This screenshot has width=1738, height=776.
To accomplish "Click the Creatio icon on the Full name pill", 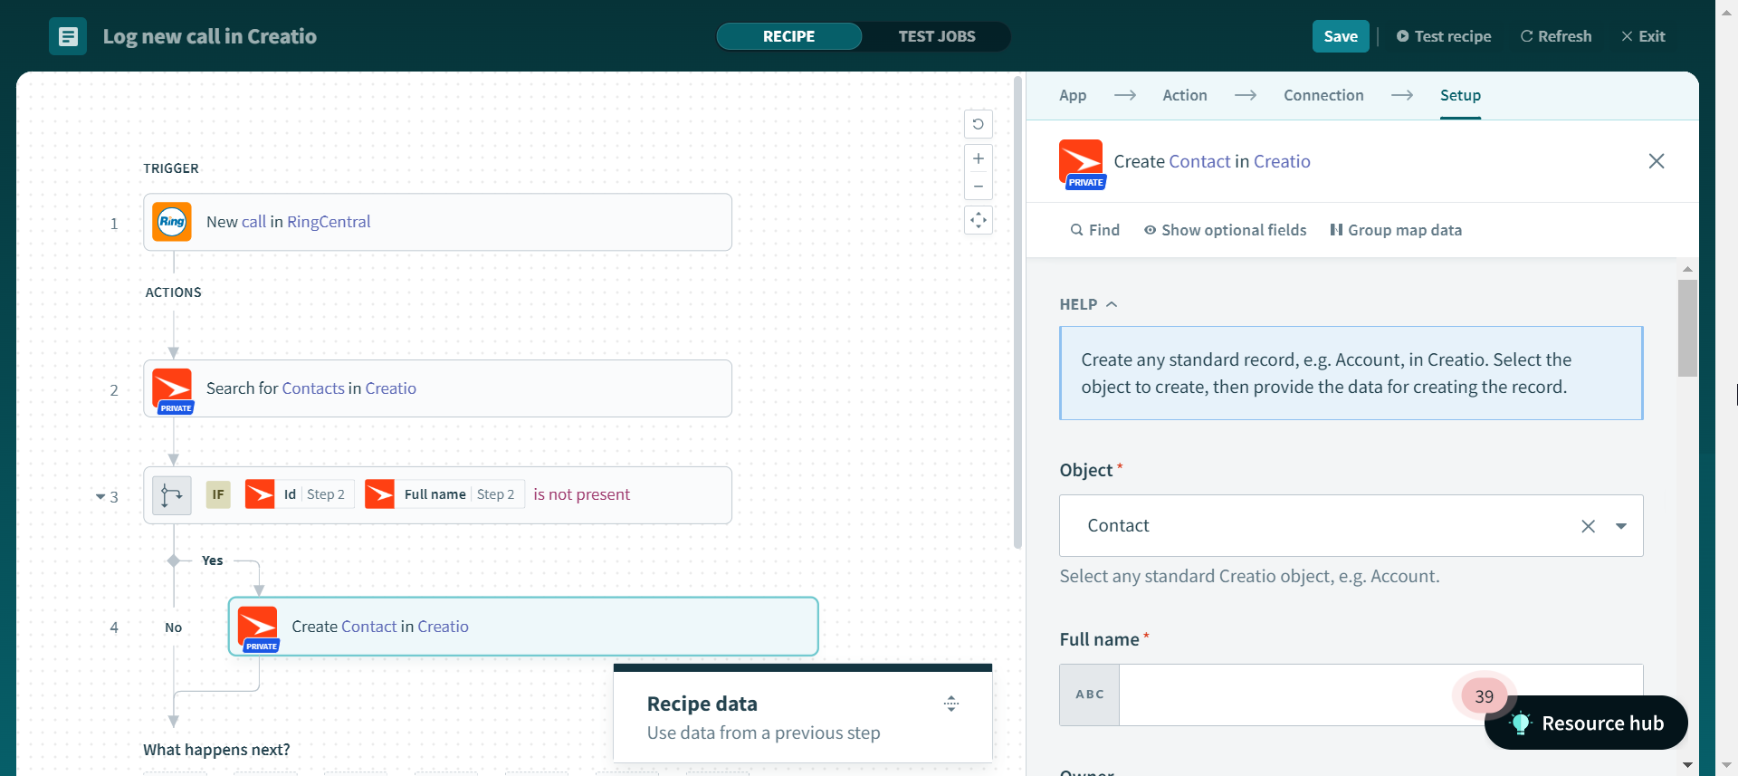I will (379, 494).
